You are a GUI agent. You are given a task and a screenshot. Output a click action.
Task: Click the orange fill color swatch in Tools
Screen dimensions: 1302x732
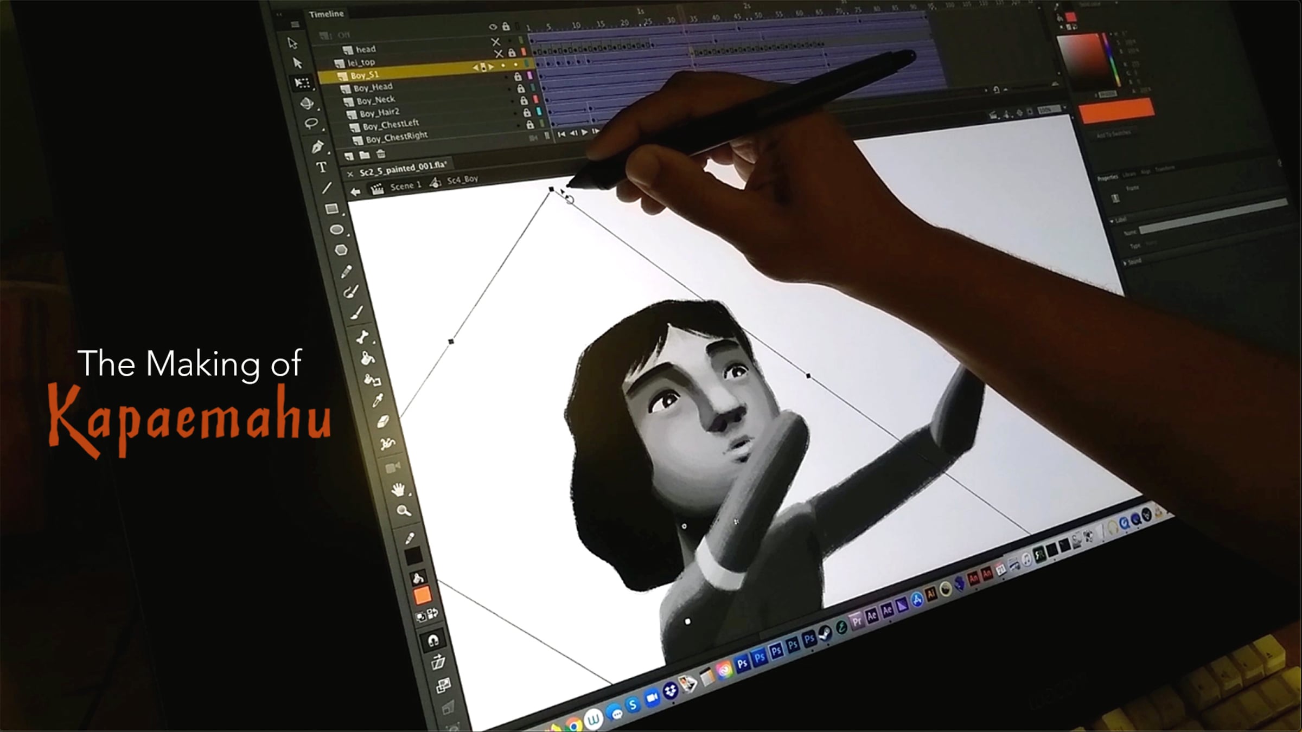422,596
